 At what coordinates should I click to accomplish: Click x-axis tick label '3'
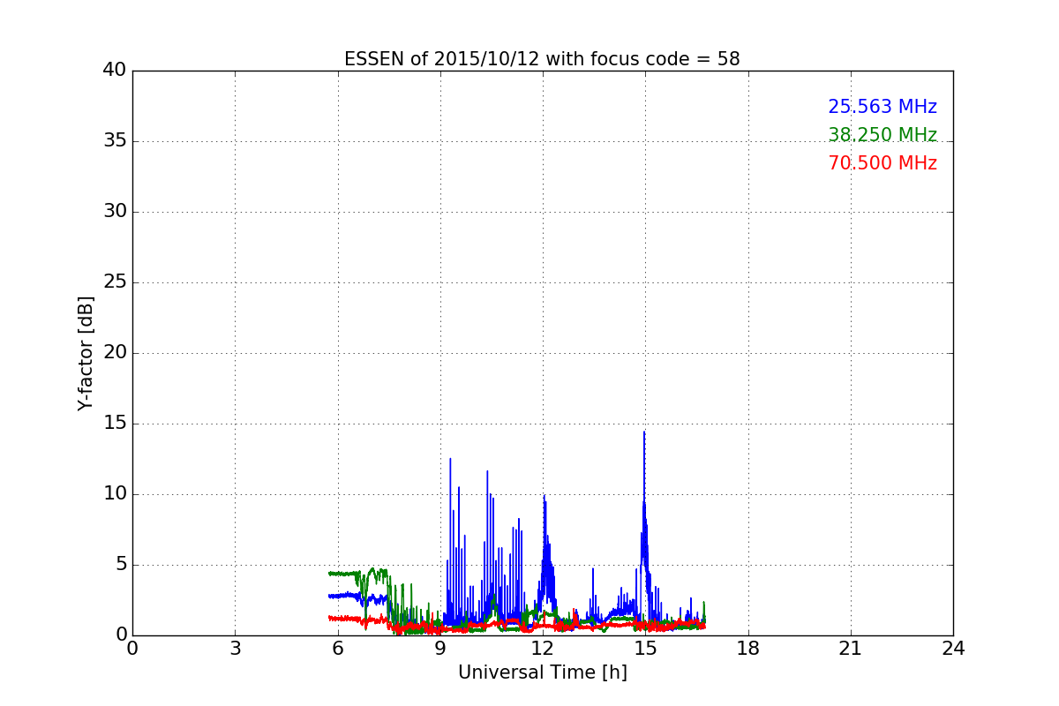[235, 649]
